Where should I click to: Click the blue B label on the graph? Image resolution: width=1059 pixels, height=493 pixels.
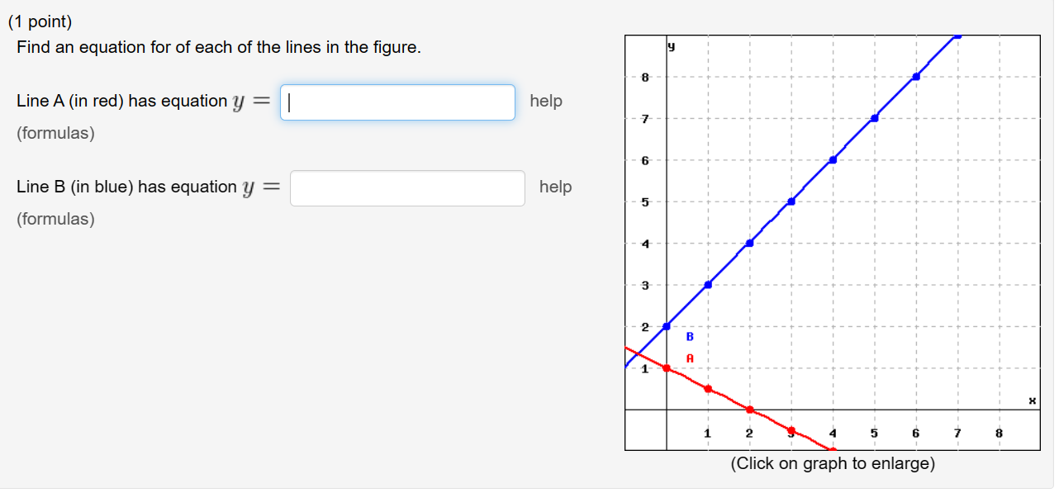[690, 337]
